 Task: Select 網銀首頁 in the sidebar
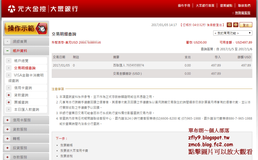click(x=26, y=41)
